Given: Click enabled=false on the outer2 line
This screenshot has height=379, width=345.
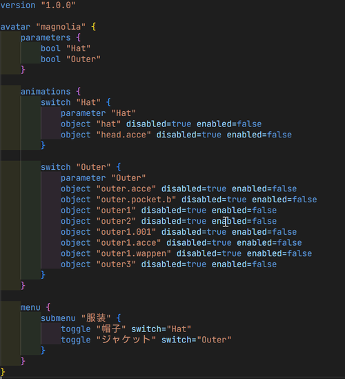Looking at the screenshot, I should point(244,221).
